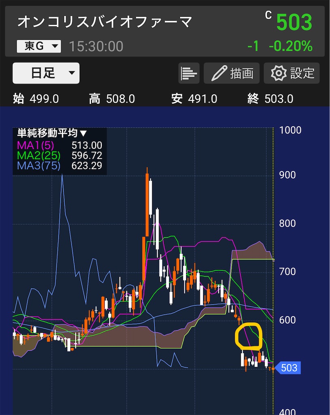
Task: Tap the 700 price axis label
Action: [x=287, y=272]
